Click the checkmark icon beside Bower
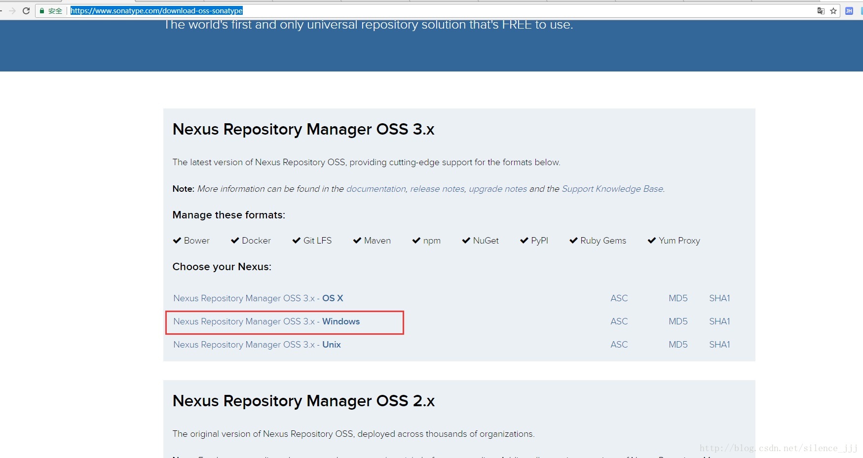863x458 pixels. 177,241
